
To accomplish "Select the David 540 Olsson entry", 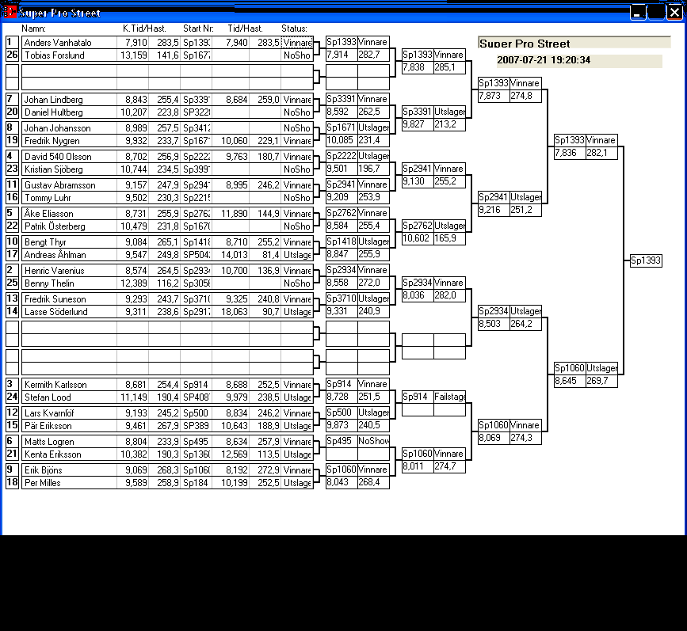I will coord(68,157).
